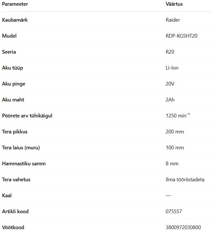The height and width of the screenshot is (232, 212).
Task: Click the RDP-KGSHT20 model value
Action: coord(181,36)
